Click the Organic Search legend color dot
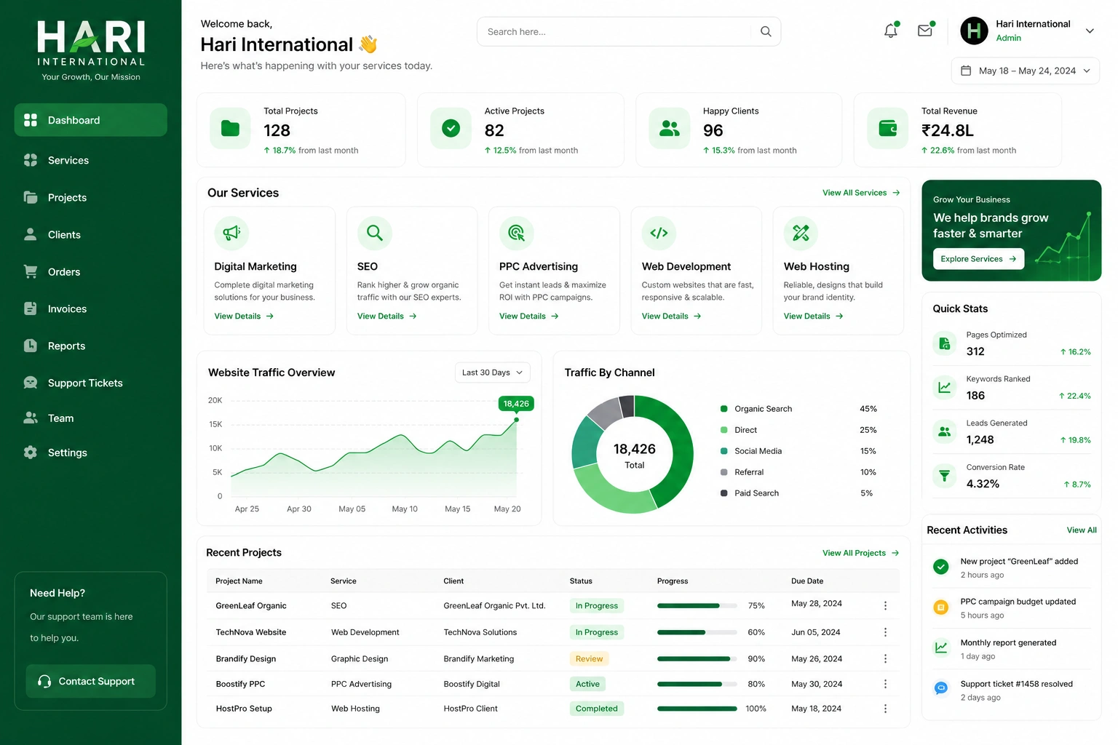 [x=723, y=409]
